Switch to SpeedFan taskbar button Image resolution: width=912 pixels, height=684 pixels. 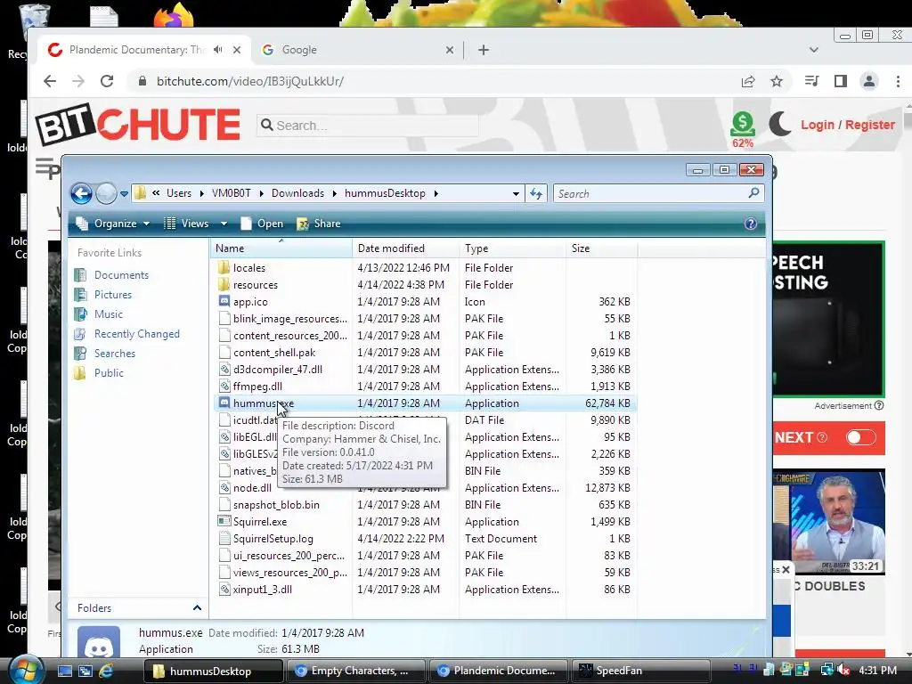click(639, 671)
